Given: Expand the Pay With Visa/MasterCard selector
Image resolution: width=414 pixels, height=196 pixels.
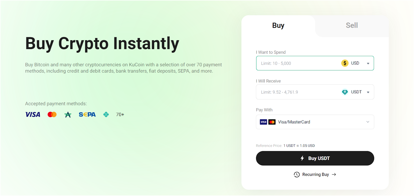Looking at the screenshot, I should [315, 122].
